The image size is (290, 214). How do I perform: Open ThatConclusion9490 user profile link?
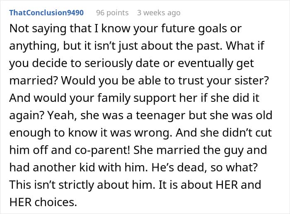tap(46, 12)
